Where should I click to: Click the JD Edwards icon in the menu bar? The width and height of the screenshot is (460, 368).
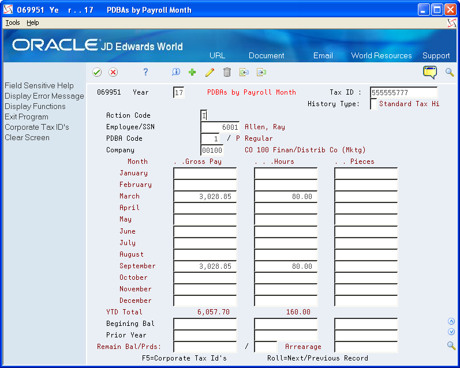point(452,23)
